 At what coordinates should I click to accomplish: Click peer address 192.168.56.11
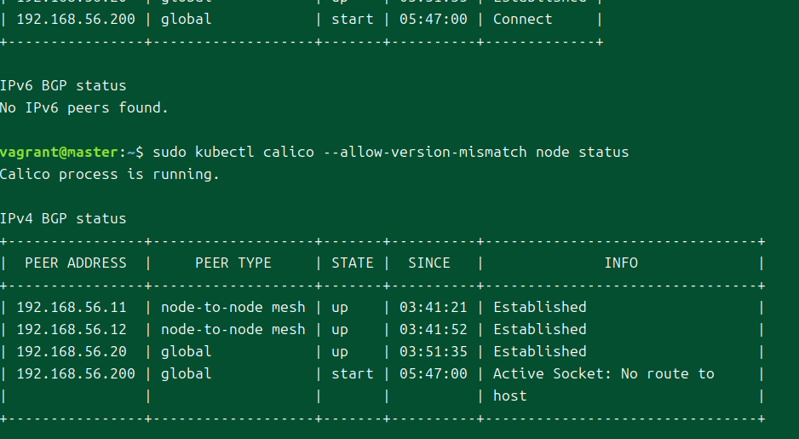72,308
